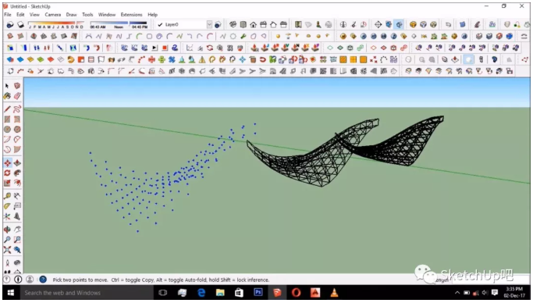Show hidden system tray icons
Screen dimensions: 533x303
coord(457,293)
